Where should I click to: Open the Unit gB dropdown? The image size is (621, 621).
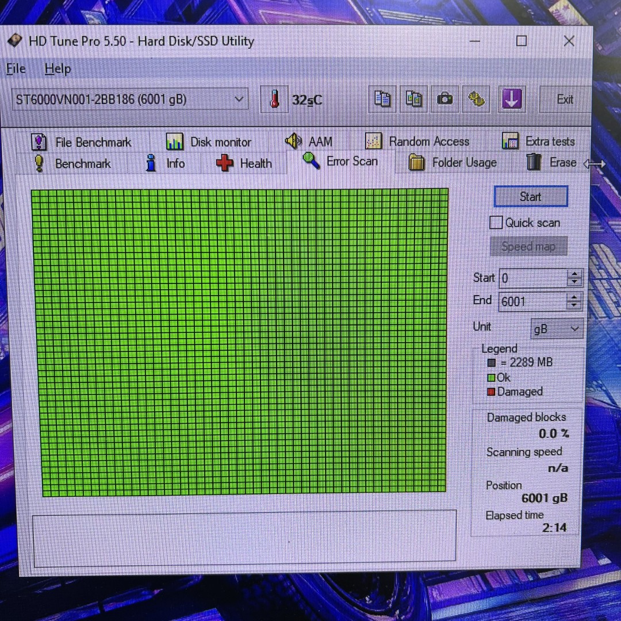(x=556, y=329)
